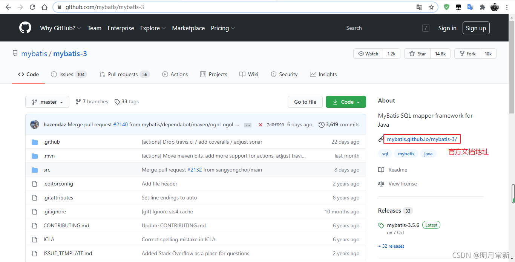
Task: Click the Sign up button
Action: (x=476, y=28)
